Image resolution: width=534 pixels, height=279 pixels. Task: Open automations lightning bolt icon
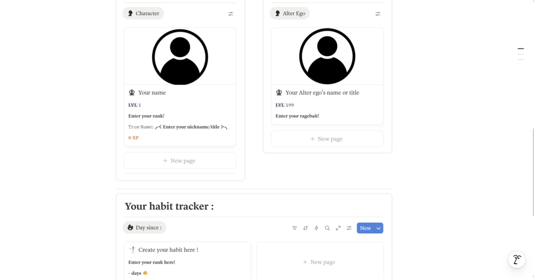pyautogui.click(x=316, y=228)
